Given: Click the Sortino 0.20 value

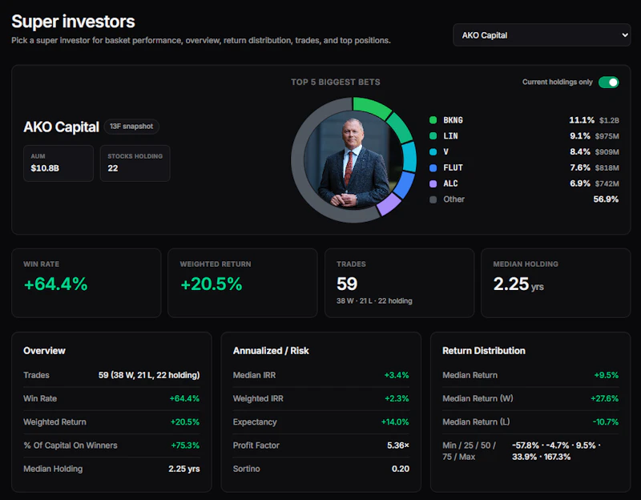Looking at the screenshot, I should [400, 469].
